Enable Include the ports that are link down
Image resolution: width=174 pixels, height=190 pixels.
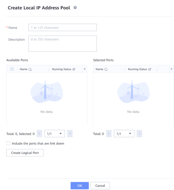click(x=8, y=143)
